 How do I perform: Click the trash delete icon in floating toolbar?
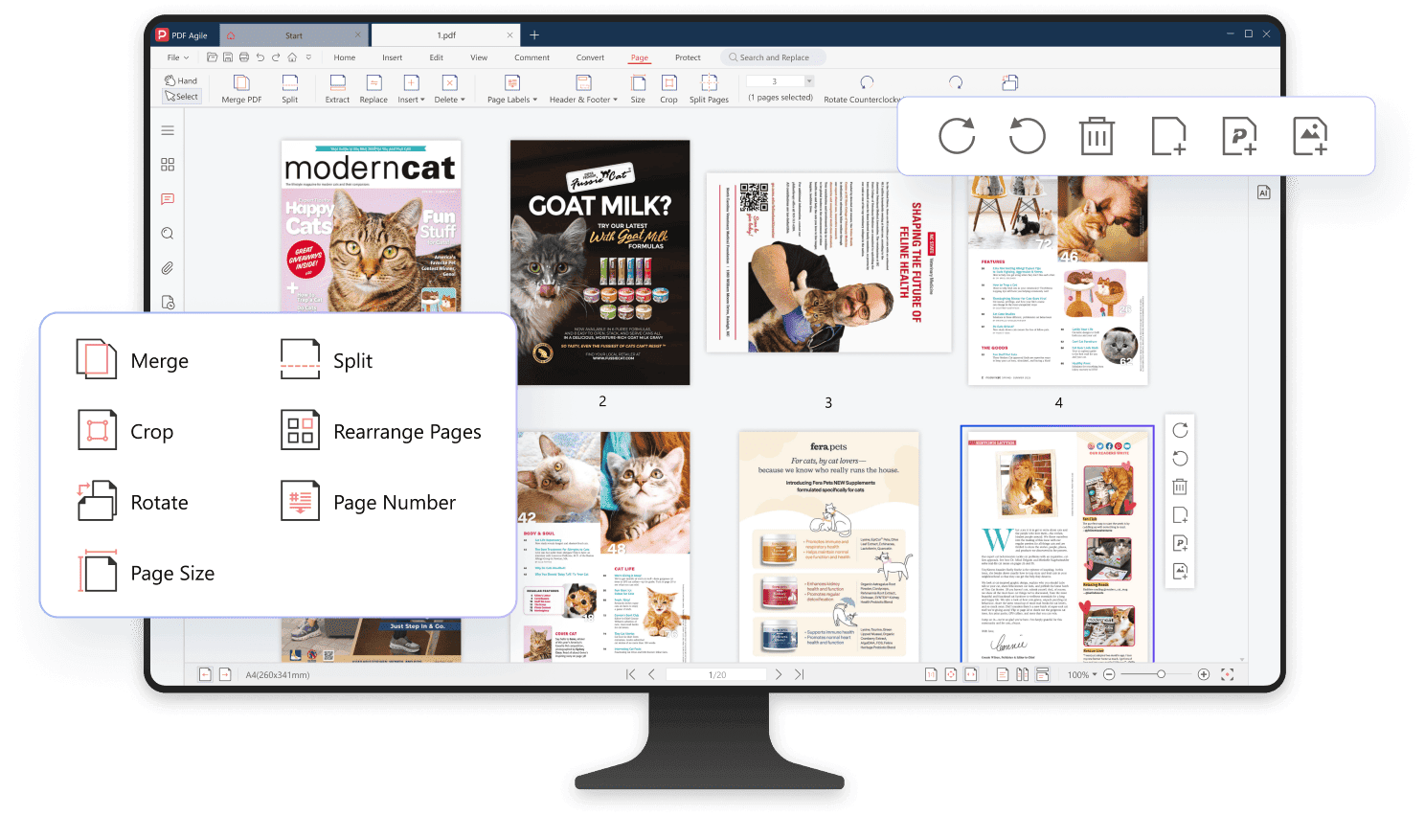(1097, 136)
